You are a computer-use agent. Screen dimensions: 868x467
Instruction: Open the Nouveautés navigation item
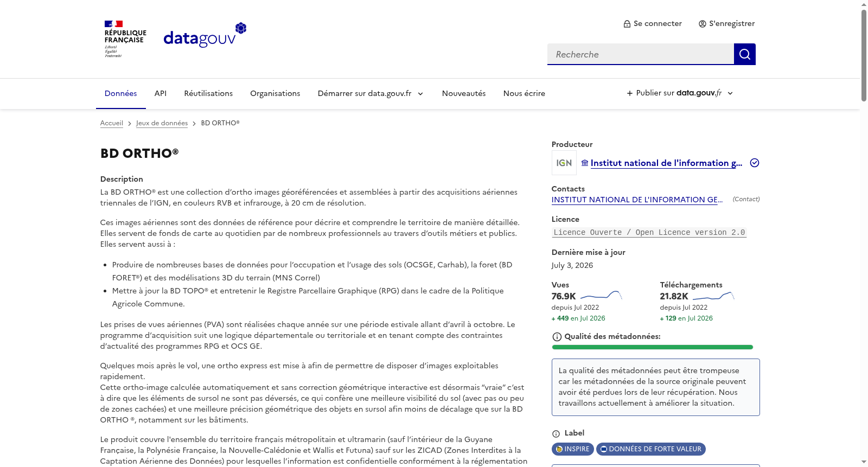(464, 93)
